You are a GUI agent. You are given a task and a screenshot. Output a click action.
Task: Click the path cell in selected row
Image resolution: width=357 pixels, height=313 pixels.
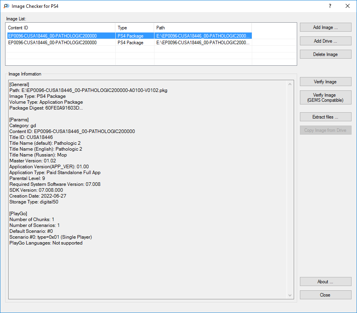coord(203,36)
